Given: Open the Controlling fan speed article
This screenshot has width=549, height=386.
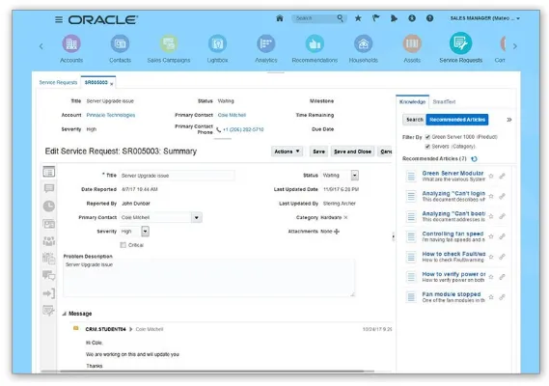Looking at the screenshot, I should click(x=453, y=234).
